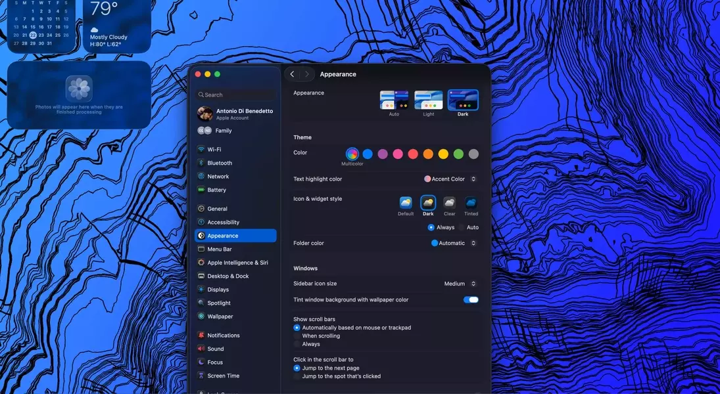Open Wi-Fi settings in sidebar

[214, 150]
